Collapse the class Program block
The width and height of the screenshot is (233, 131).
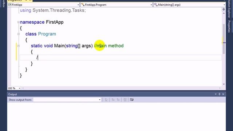click(19, 34)
